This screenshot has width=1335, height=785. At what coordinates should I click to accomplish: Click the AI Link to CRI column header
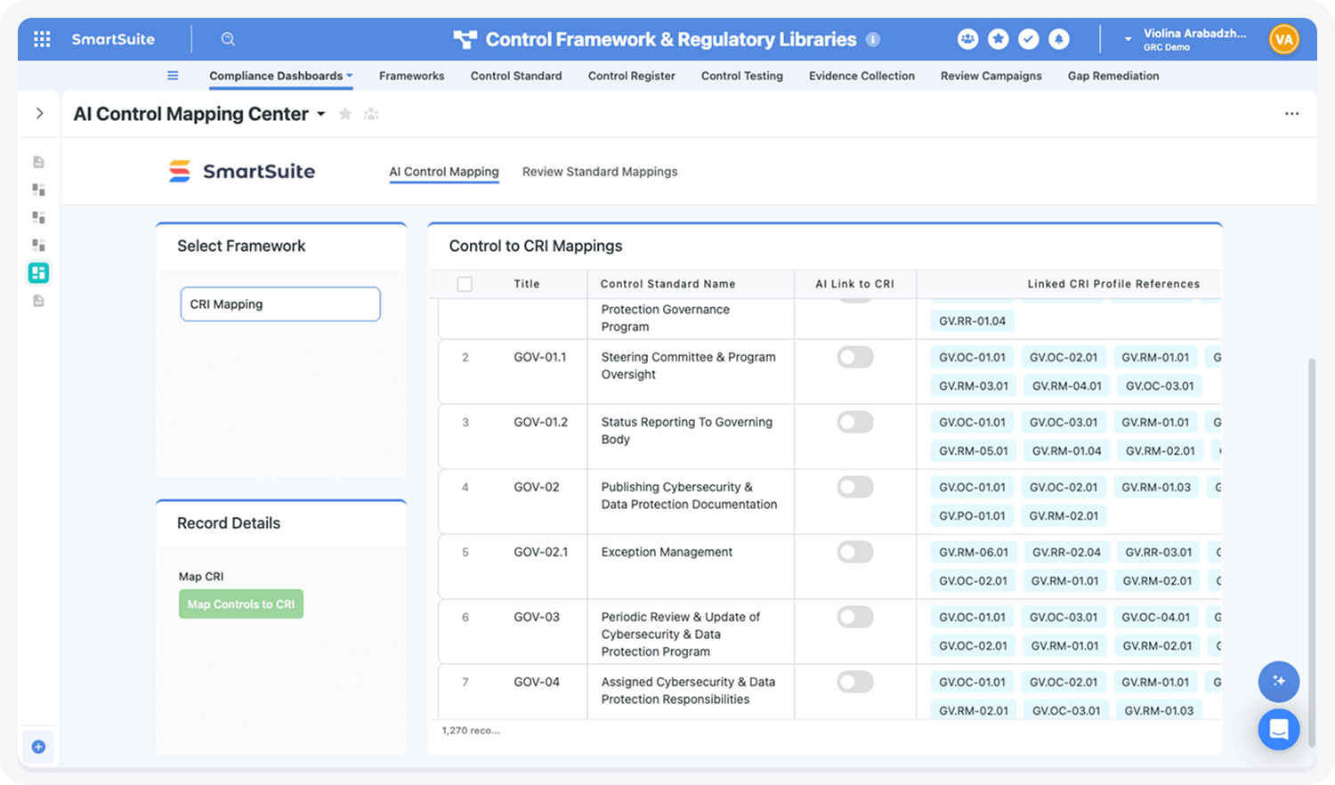(854, 284)
